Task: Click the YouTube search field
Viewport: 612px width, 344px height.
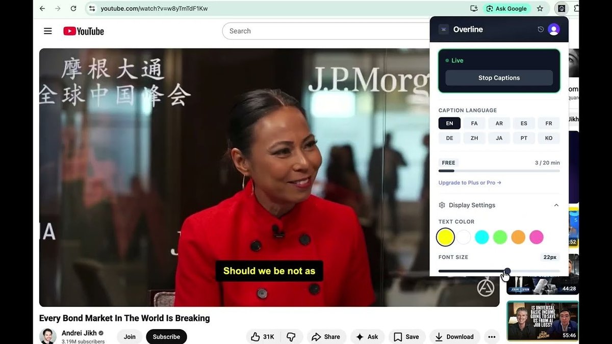Action: click(x=326, y=31)
